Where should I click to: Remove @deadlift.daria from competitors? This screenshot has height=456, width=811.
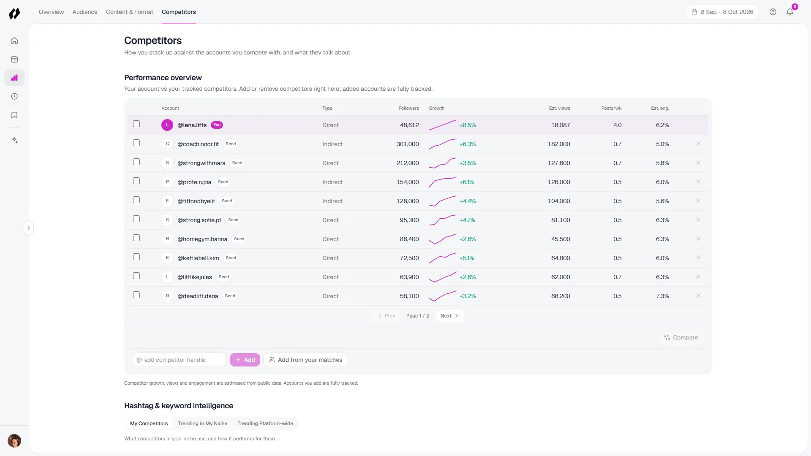(x=698, y=296)
